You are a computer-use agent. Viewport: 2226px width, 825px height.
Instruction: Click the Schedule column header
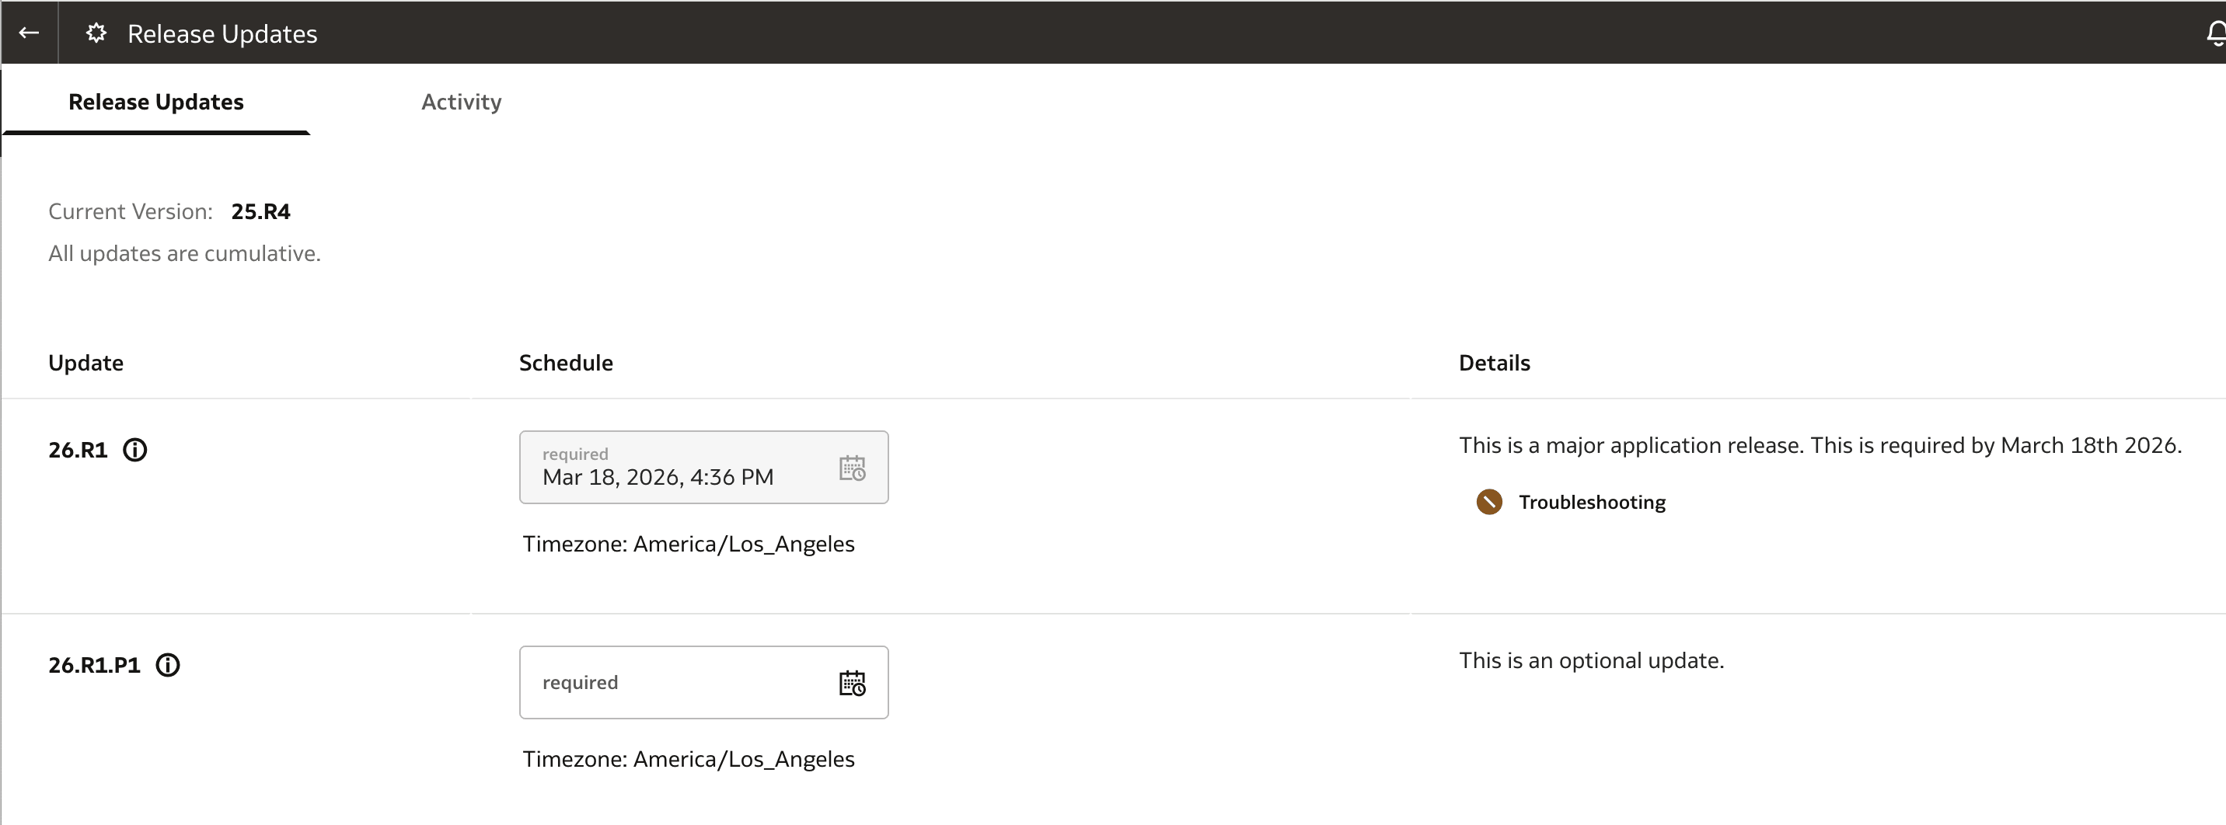[566, 363]
